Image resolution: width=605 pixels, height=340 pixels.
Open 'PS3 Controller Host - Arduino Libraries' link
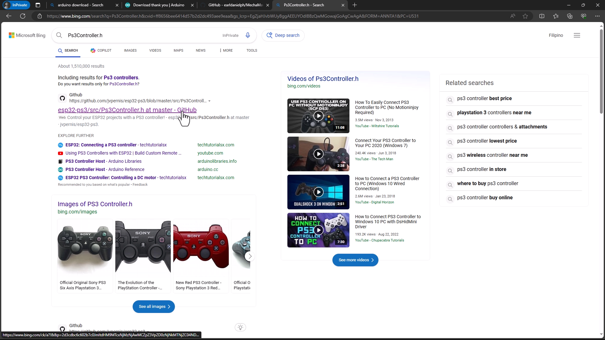point(103,161)
